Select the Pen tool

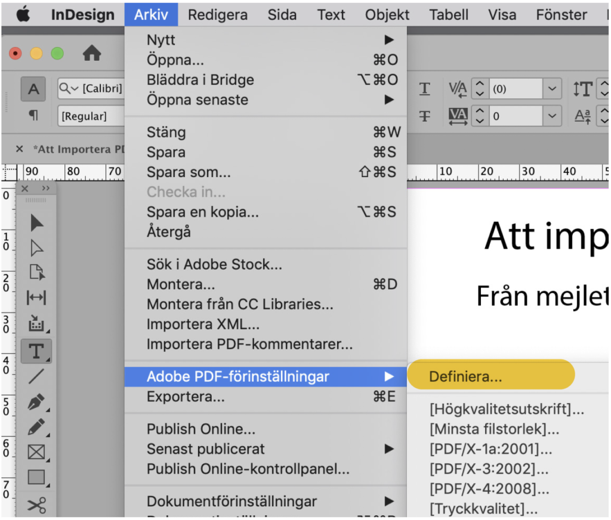(36, 402)
